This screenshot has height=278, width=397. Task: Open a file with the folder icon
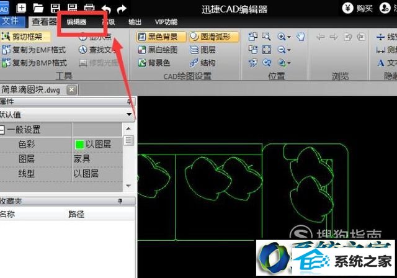click(38, 8)
